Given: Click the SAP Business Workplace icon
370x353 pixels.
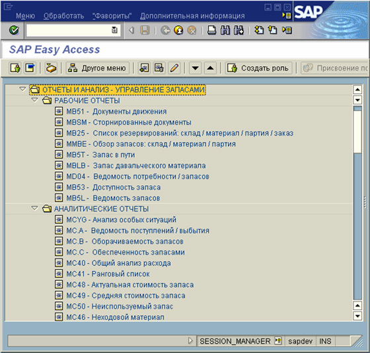Looking at the screenshot, I should 51,68.
